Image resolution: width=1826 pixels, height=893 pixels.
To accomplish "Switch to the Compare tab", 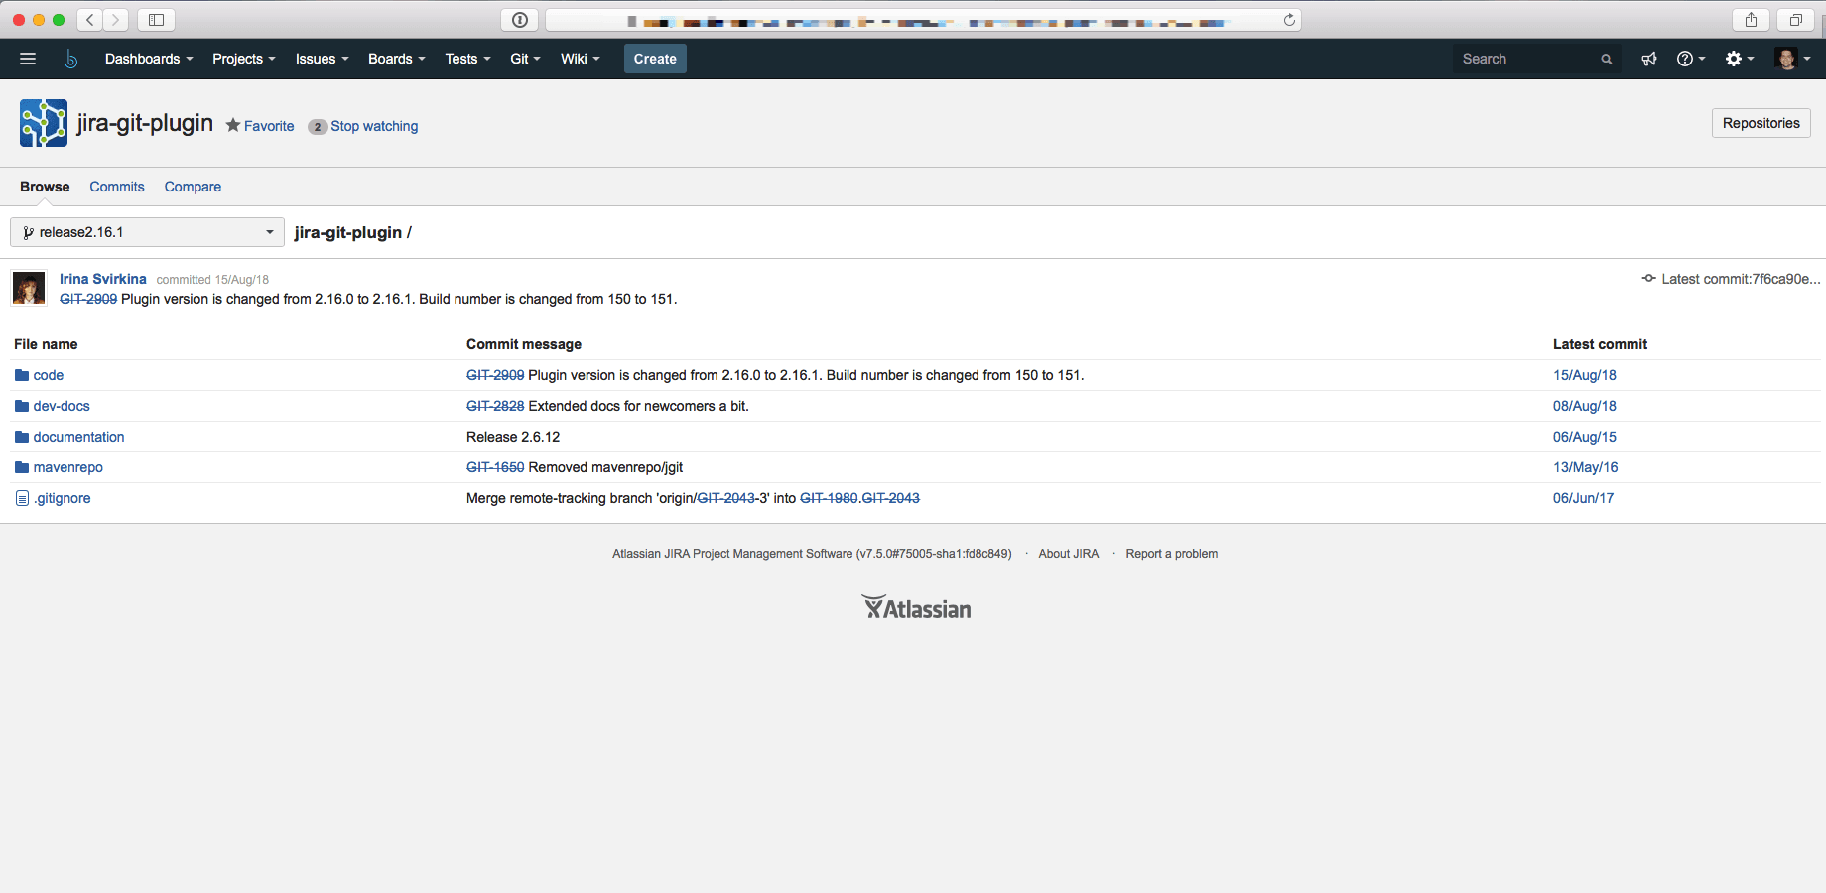I will point(192,187).
